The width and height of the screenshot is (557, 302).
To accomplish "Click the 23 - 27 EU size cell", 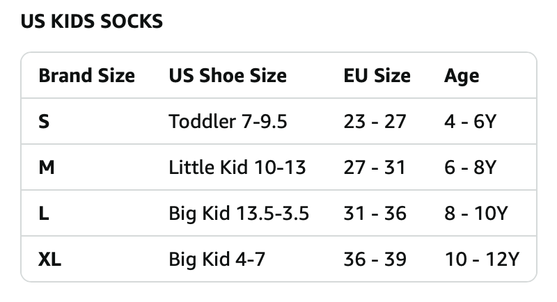I will pyautogui.click(x=375, y=122).
